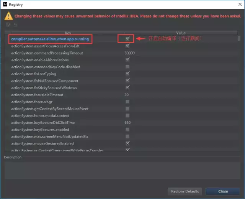Image resolution: width=245 pixels, height=199 pixels.
Task: Select actionSystem.getContextByRecentMouseEvent key
Action: click(50, 109)
